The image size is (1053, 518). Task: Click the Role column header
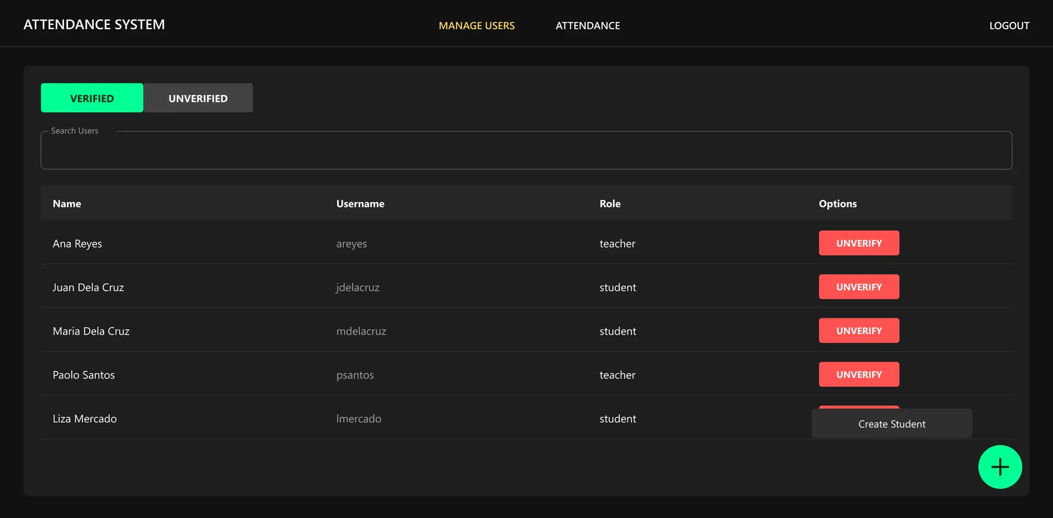610,204
